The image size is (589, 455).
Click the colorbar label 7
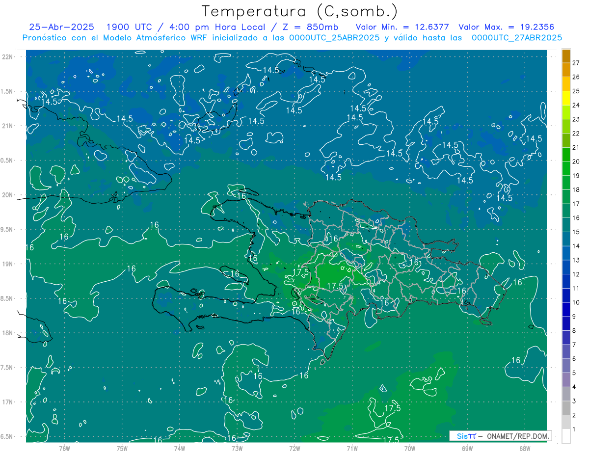(x=574, y=345)
